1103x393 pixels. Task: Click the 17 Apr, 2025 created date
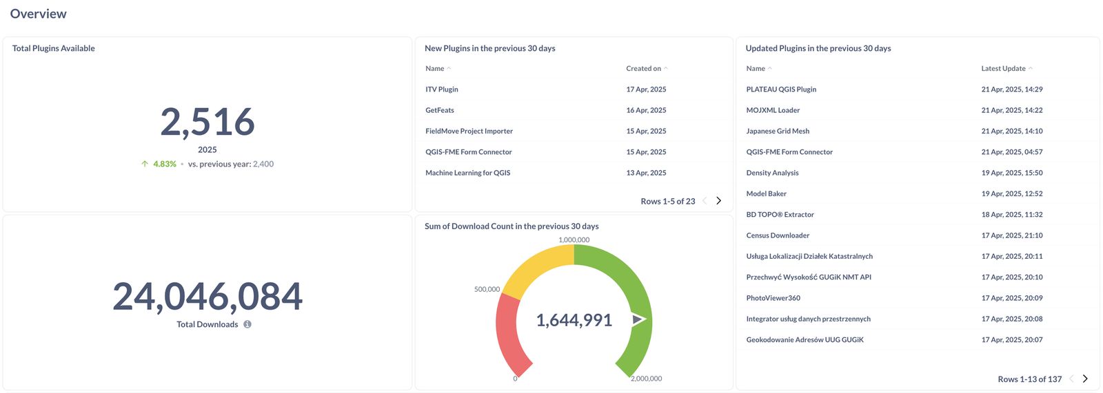[x=646, y=89]
